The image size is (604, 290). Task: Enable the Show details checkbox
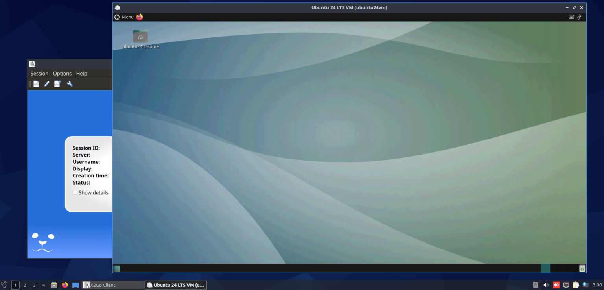point(75,192)
